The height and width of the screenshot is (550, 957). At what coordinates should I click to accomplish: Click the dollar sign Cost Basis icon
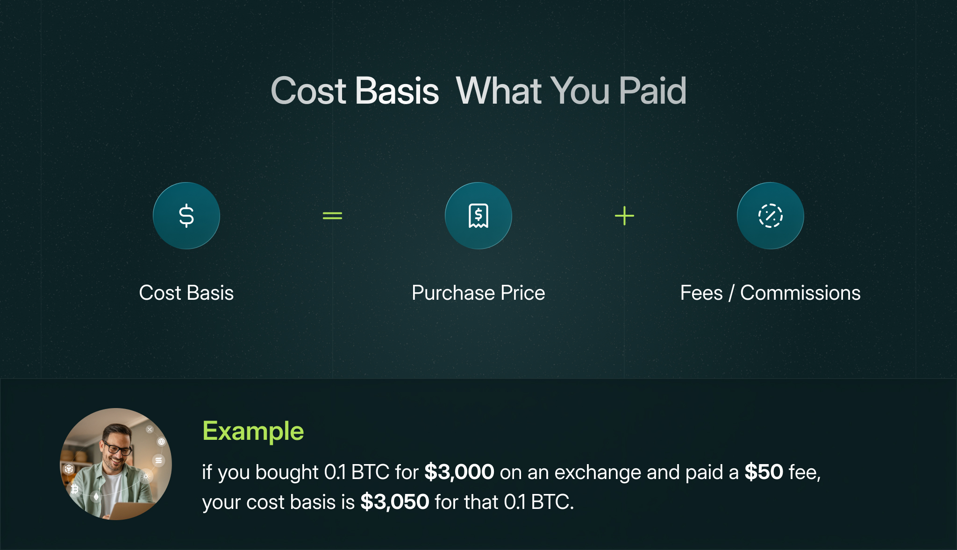pos(186,216)
